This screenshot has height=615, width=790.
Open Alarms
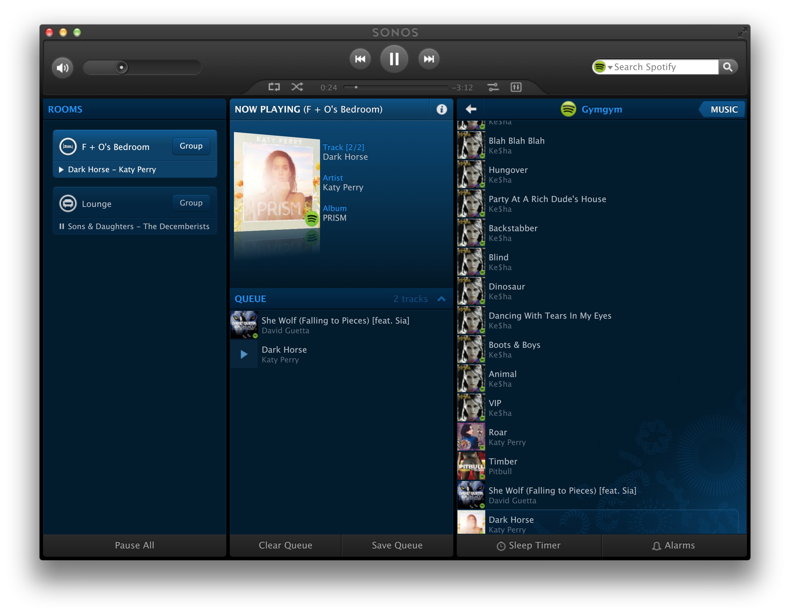[674, 545]
